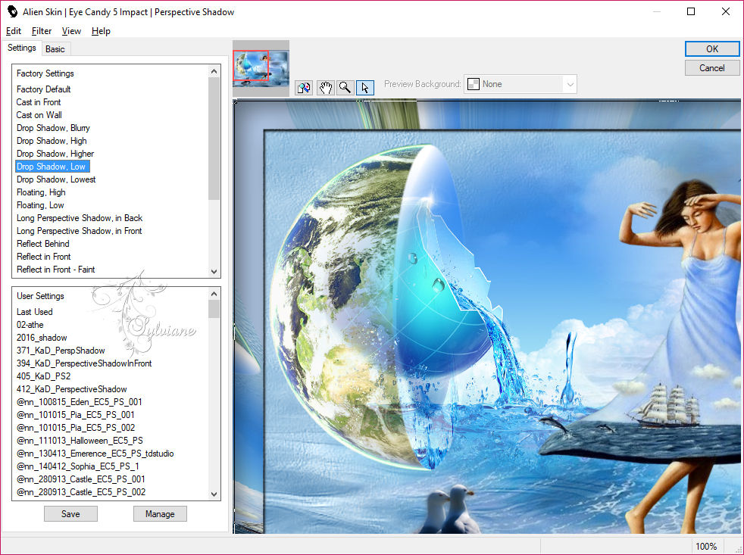Click the Factory Settings scroll down arrow
Image resolution: width=744 pixels, height=555 pixels.
point(214,271)
